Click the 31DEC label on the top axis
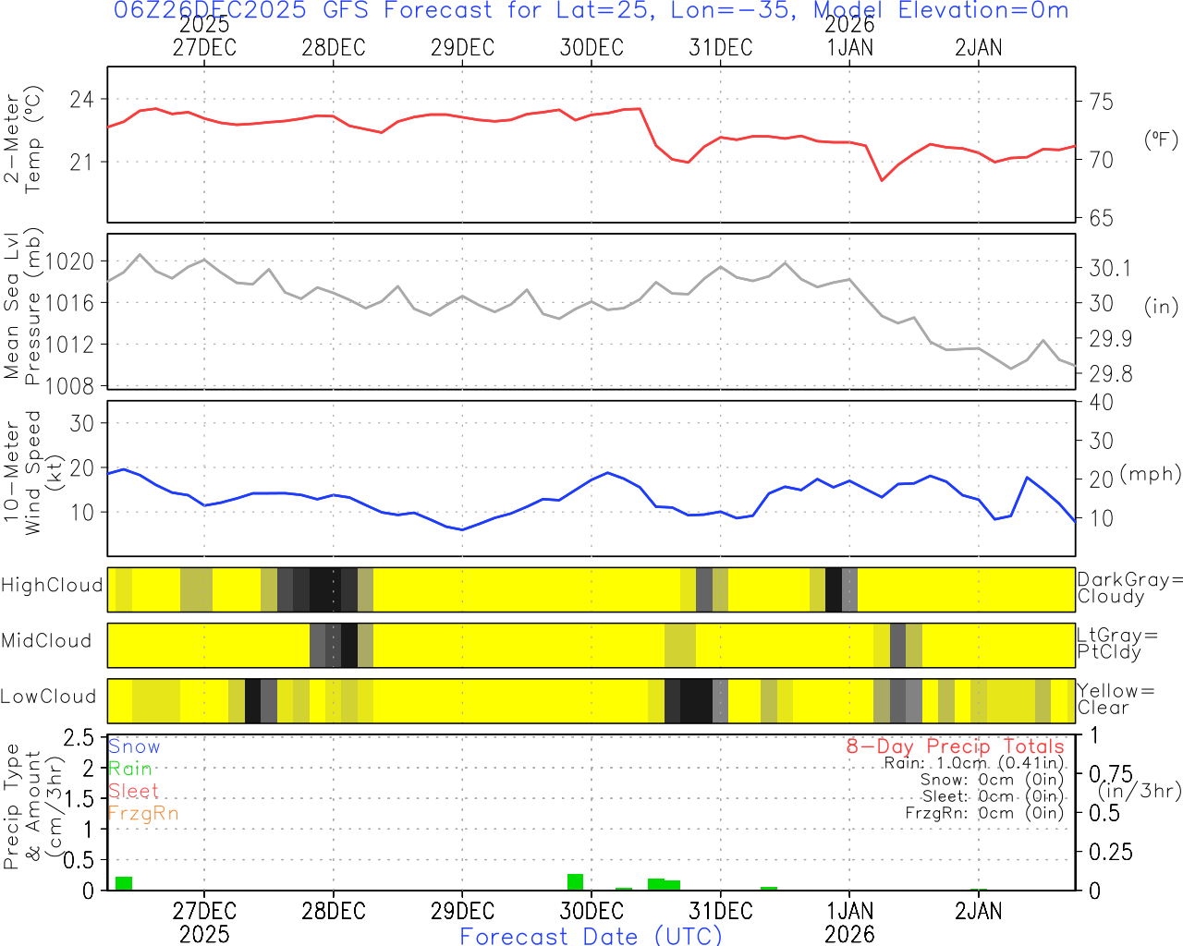This screenshot has height=946, width=1183. pos(721,48)
